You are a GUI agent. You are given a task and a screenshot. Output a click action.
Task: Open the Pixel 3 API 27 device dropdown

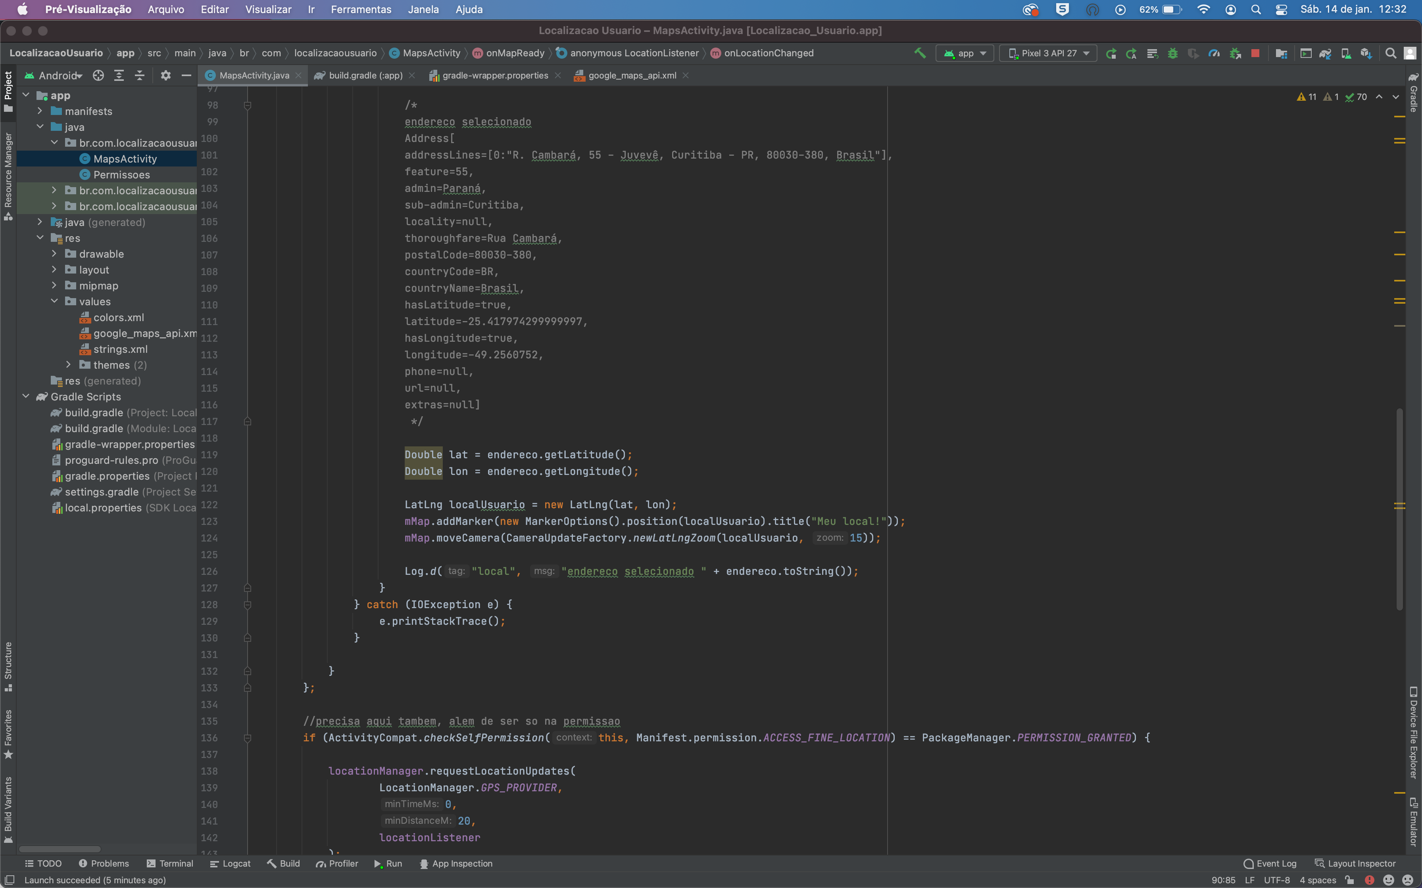click(1048, 53)
